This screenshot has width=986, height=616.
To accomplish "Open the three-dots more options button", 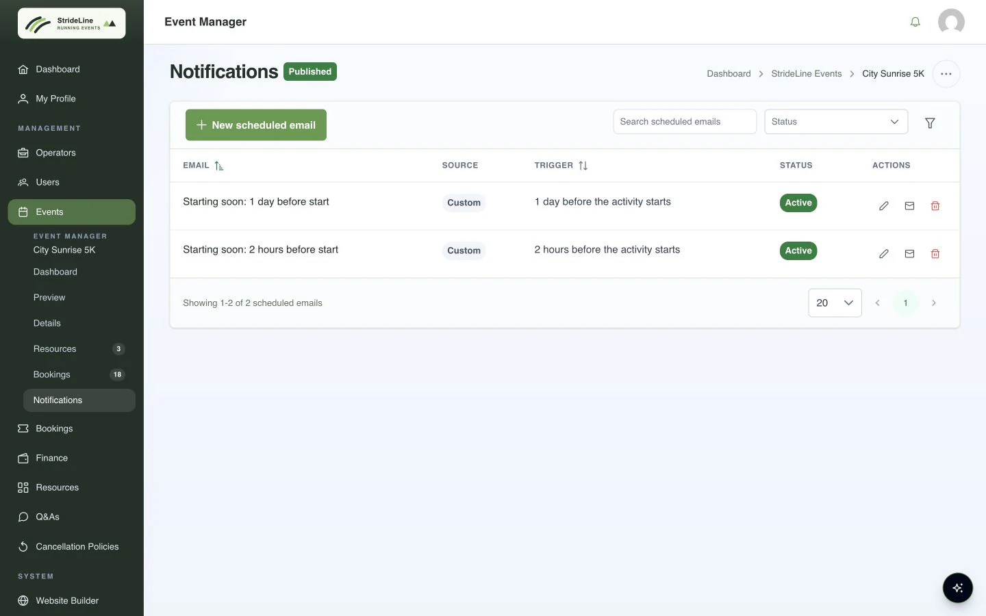I will 946,74.
